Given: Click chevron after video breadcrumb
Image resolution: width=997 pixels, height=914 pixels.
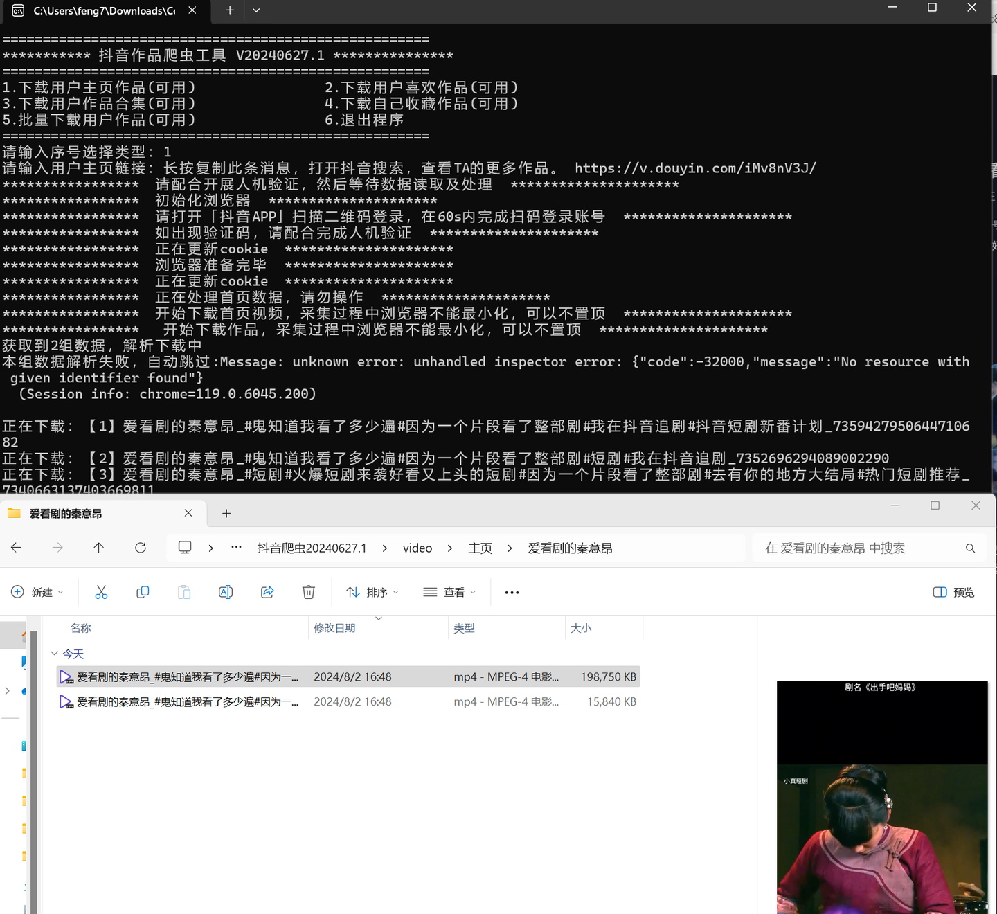Looking at the screenshot, I should click(x=450, y=548).
